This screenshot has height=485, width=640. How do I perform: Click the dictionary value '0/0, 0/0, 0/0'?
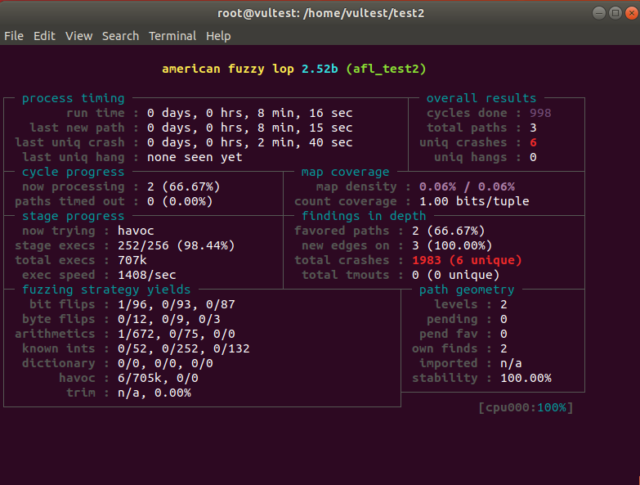pos(165,363)
